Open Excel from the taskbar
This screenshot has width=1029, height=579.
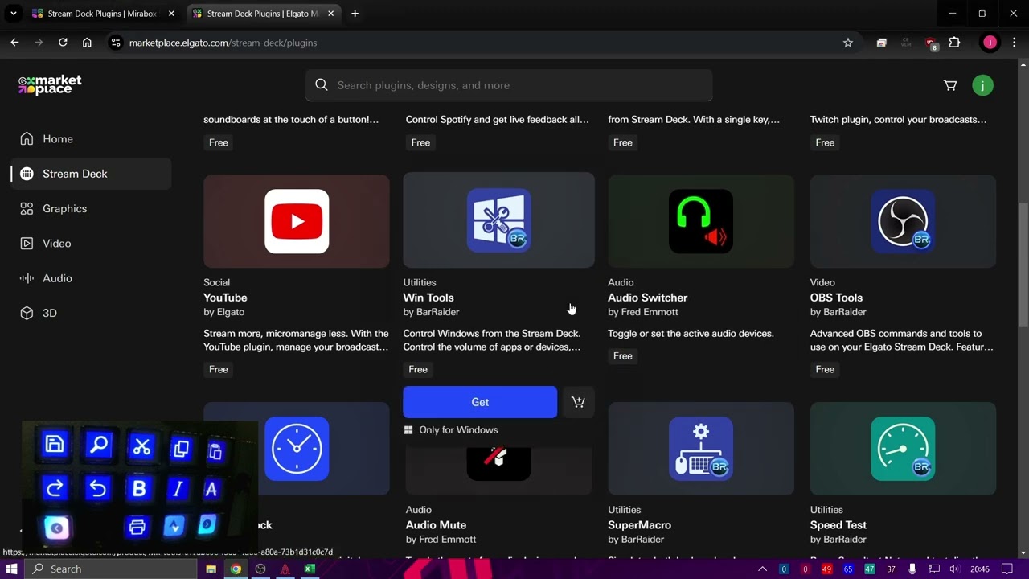pyautogui.click(x=310, y=569)
